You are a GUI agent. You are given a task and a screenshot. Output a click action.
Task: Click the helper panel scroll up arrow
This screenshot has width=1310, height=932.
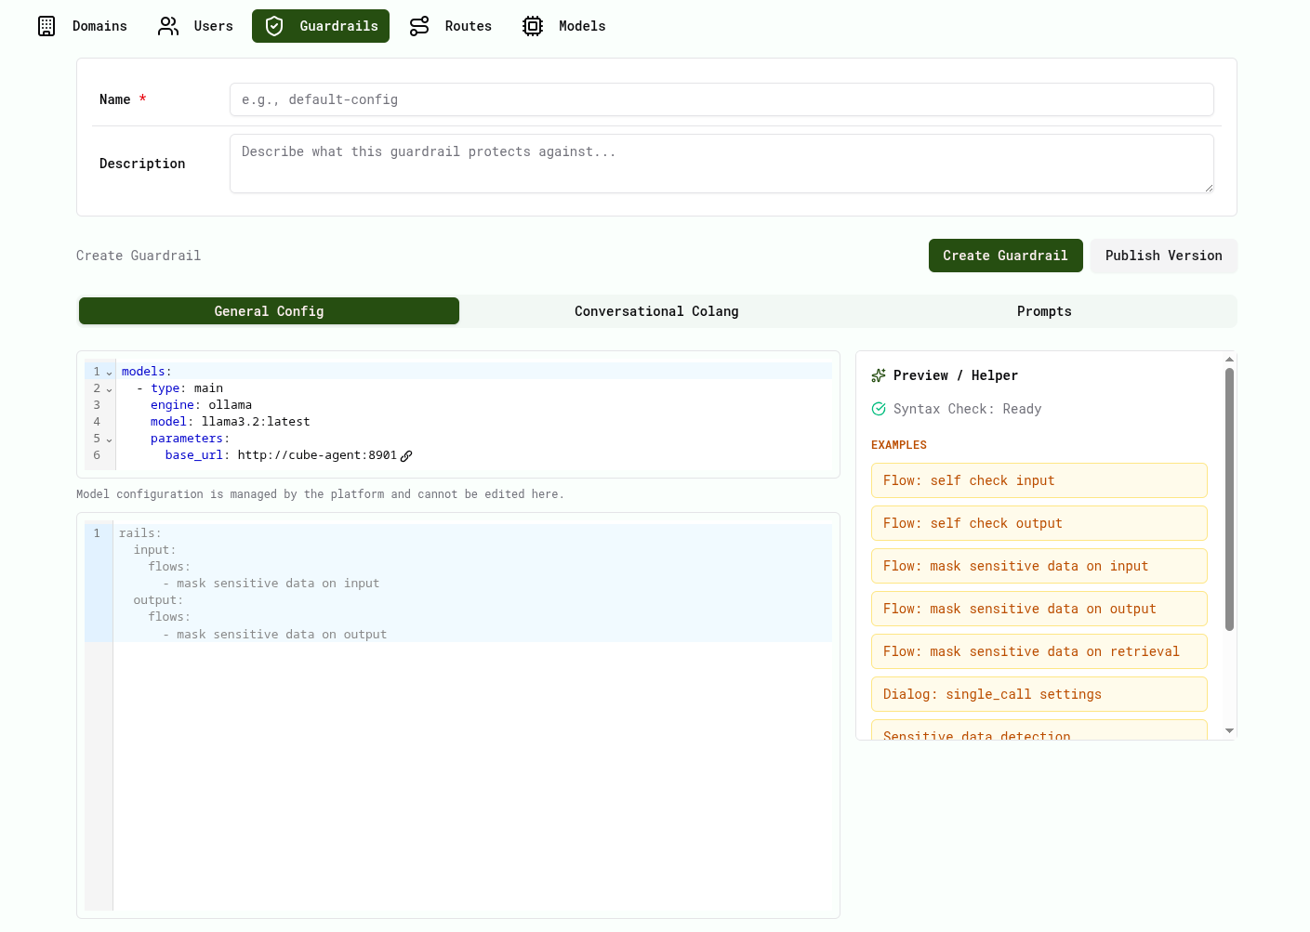tap(1229, 359)
